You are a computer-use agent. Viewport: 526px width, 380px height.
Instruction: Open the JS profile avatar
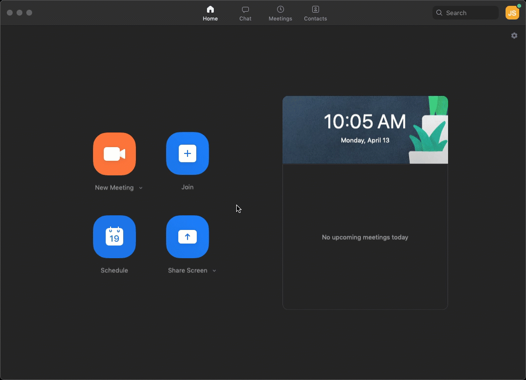click(x=512, y=13)
